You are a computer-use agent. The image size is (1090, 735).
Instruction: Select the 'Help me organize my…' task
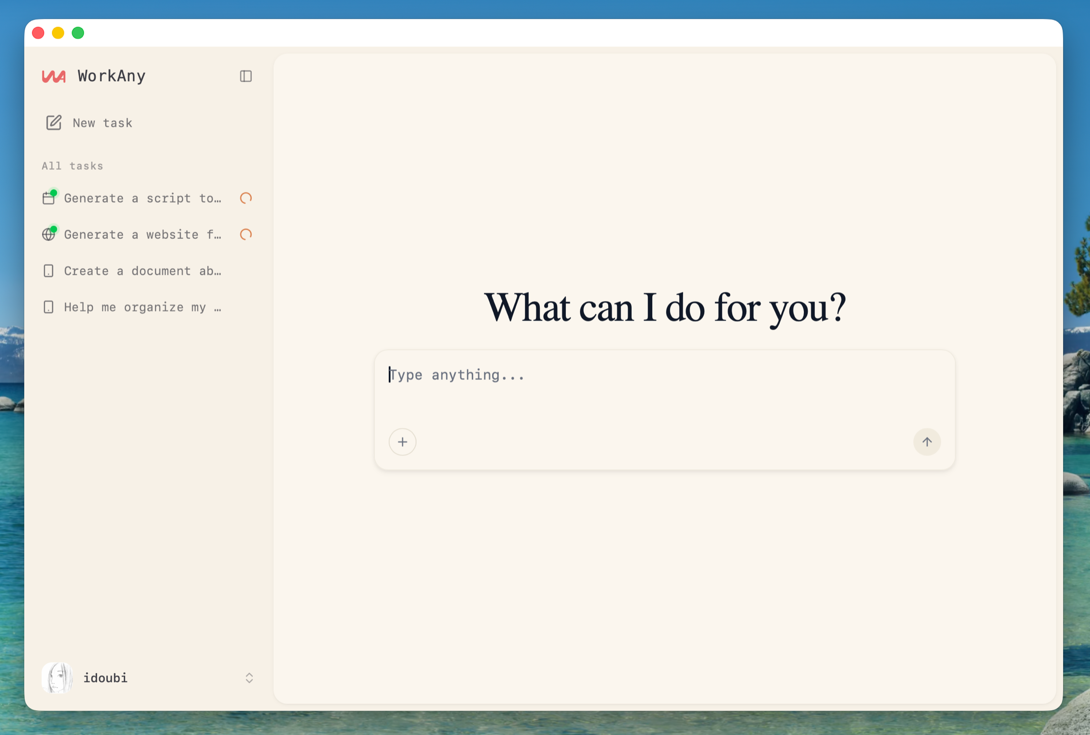(142, 307)
